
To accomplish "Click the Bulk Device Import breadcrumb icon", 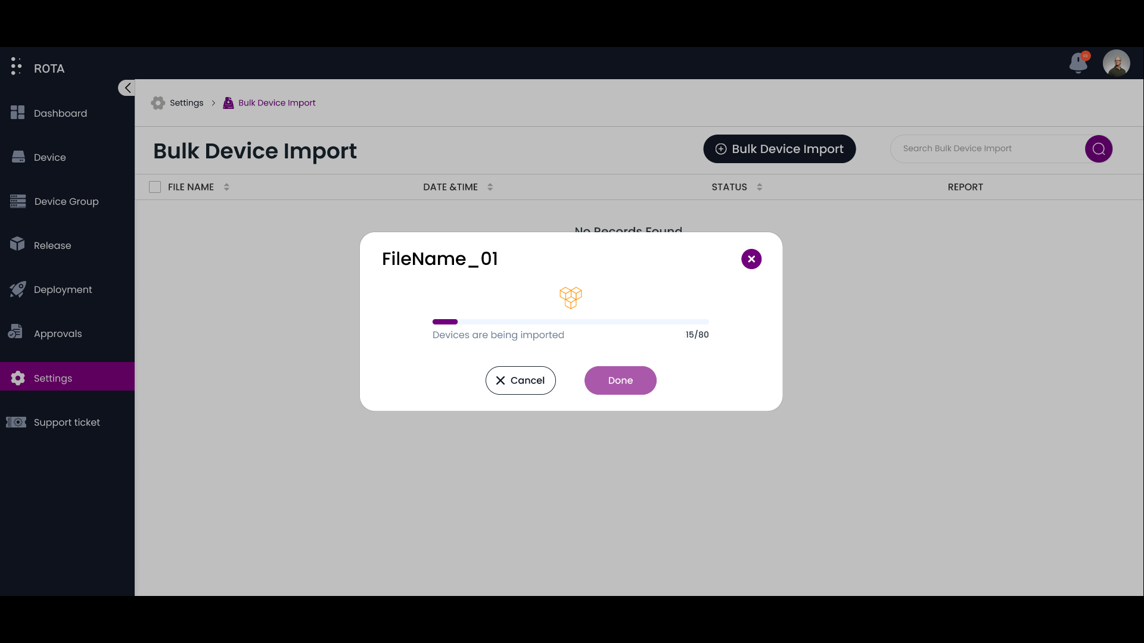I will (228, 103).
